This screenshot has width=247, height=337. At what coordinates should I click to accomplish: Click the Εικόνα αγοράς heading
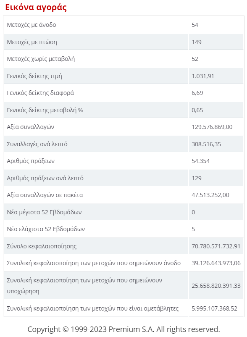tap(36, 7)
